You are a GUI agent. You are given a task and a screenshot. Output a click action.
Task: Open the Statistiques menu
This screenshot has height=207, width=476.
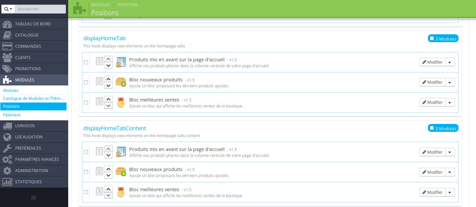click(x=34, y=182)
